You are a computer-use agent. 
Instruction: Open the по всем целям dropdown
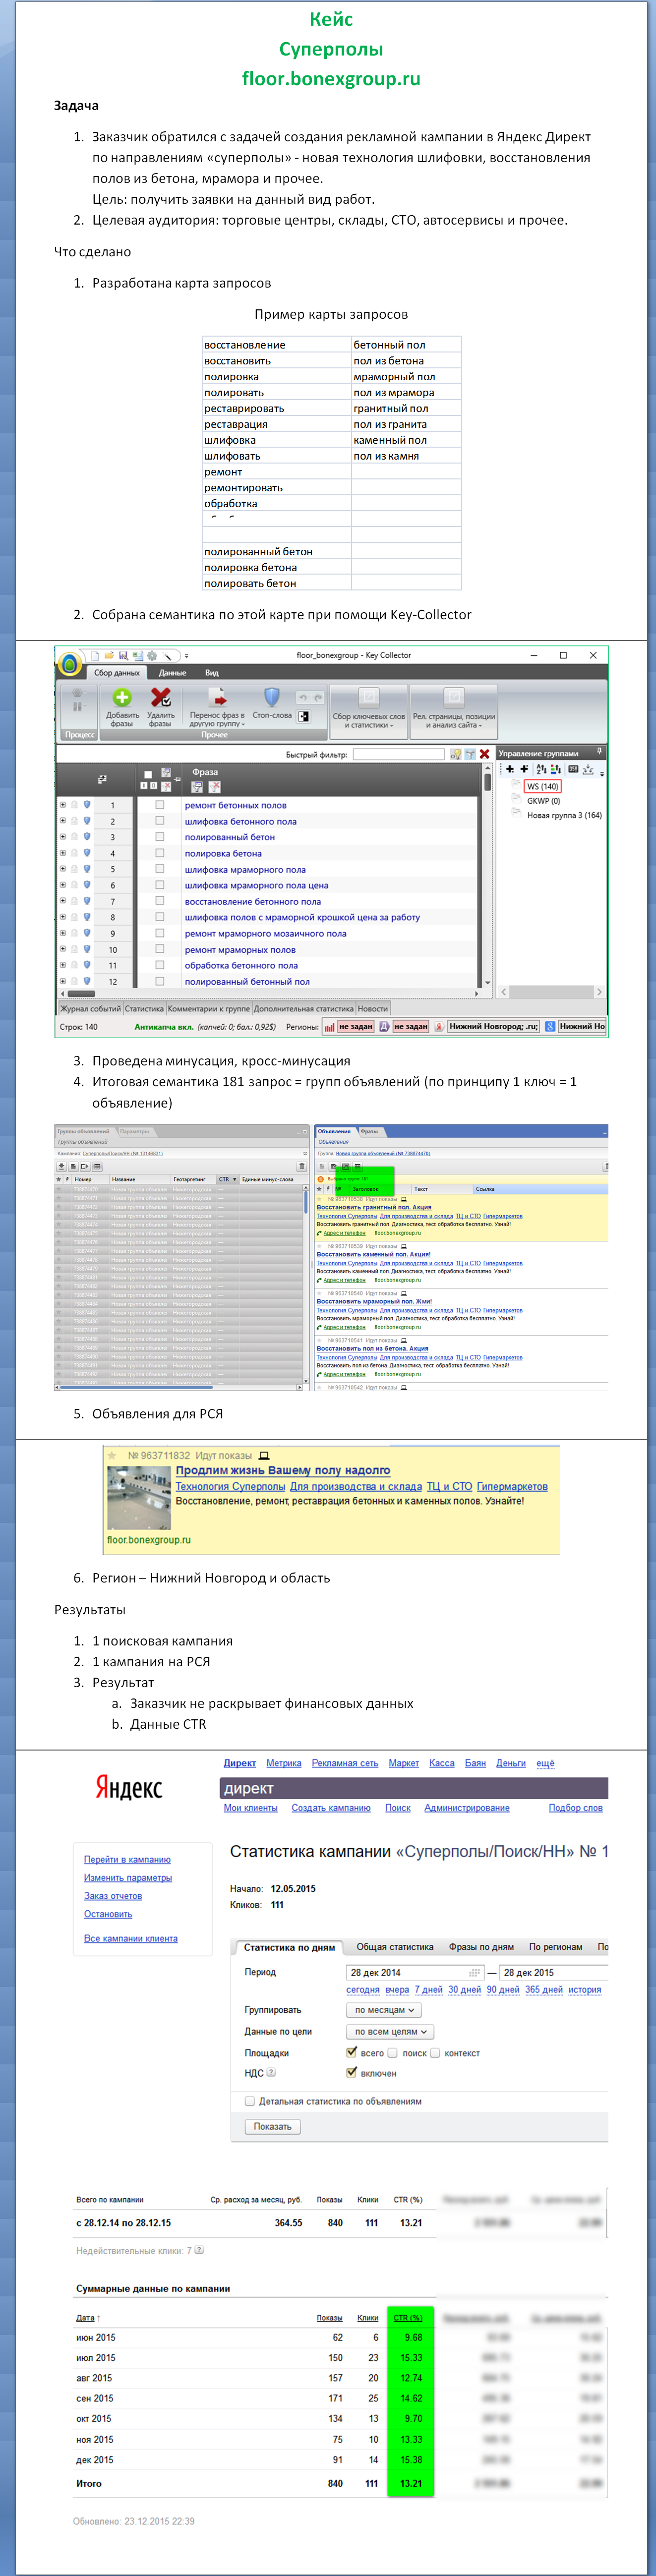(x=390, y=2031)
